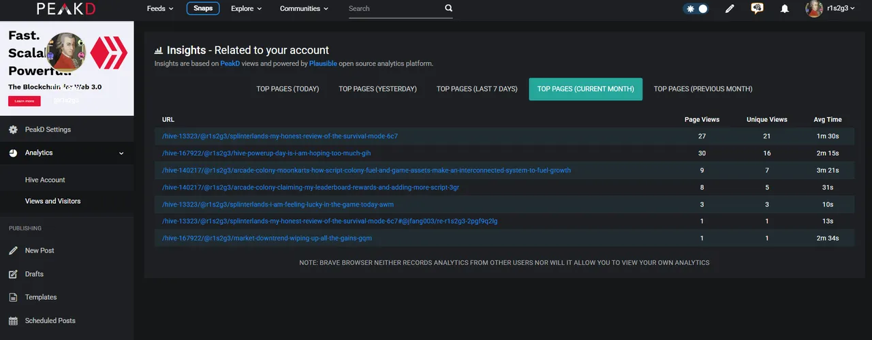
Task: Select Top Pages (Current Month) tab
Action: pyautogui.click(x=585, y=89)
